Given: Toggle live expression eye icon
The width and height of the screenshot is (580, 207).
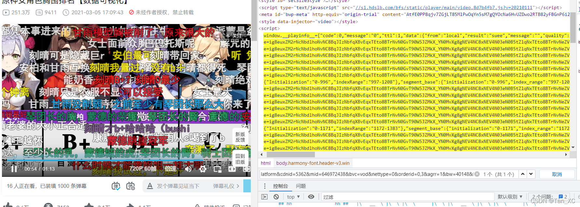Looking at the screenshot, I should (x=311, y=197).
